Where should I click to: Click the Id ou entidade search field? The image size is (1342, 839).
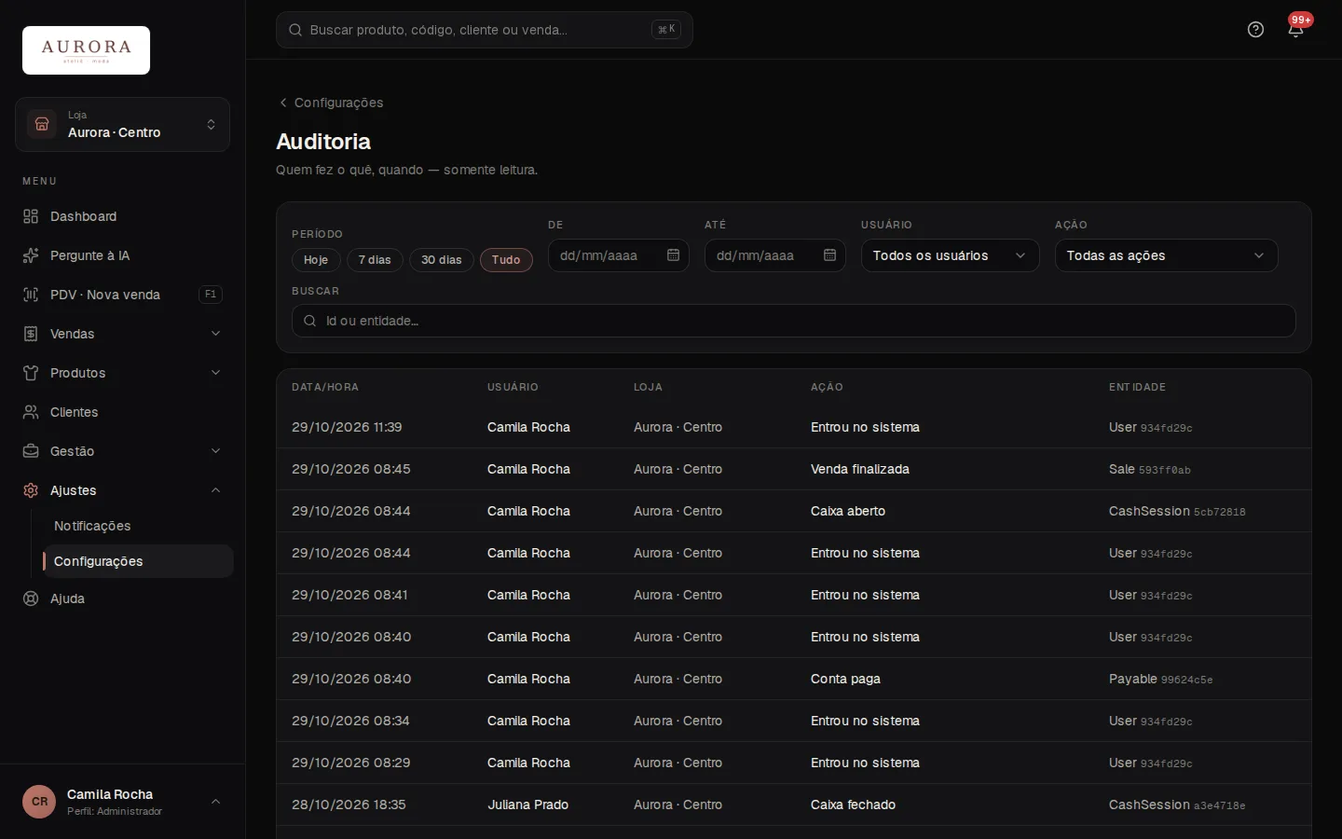(793, 321)
